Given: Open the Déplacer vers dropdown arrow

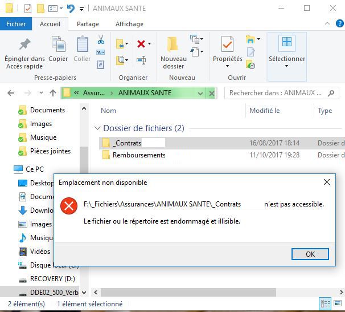Looking at the screenshot, I should point(127,43).
